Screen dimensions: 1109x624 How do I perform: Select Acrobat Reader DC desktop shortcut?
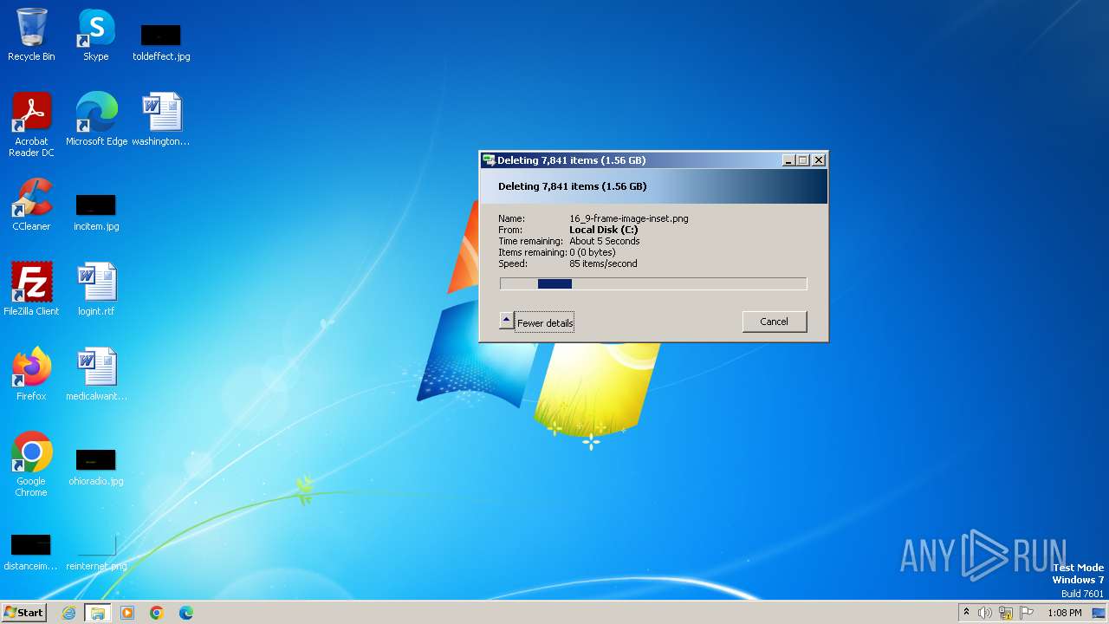(x=31, y=124)
